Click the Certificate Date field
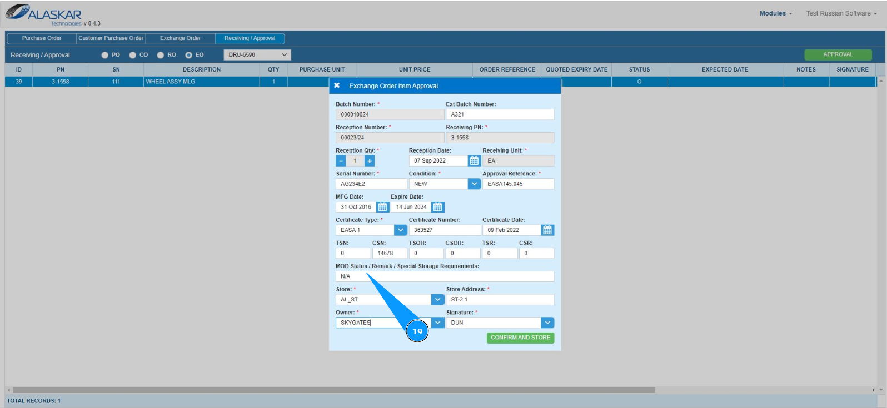 click(x=512, y=230)
